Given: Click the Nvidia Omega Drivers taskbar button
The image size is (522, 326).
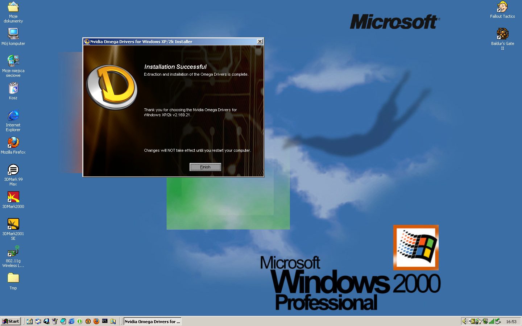Looking at the screenshot, I should 152,321.
